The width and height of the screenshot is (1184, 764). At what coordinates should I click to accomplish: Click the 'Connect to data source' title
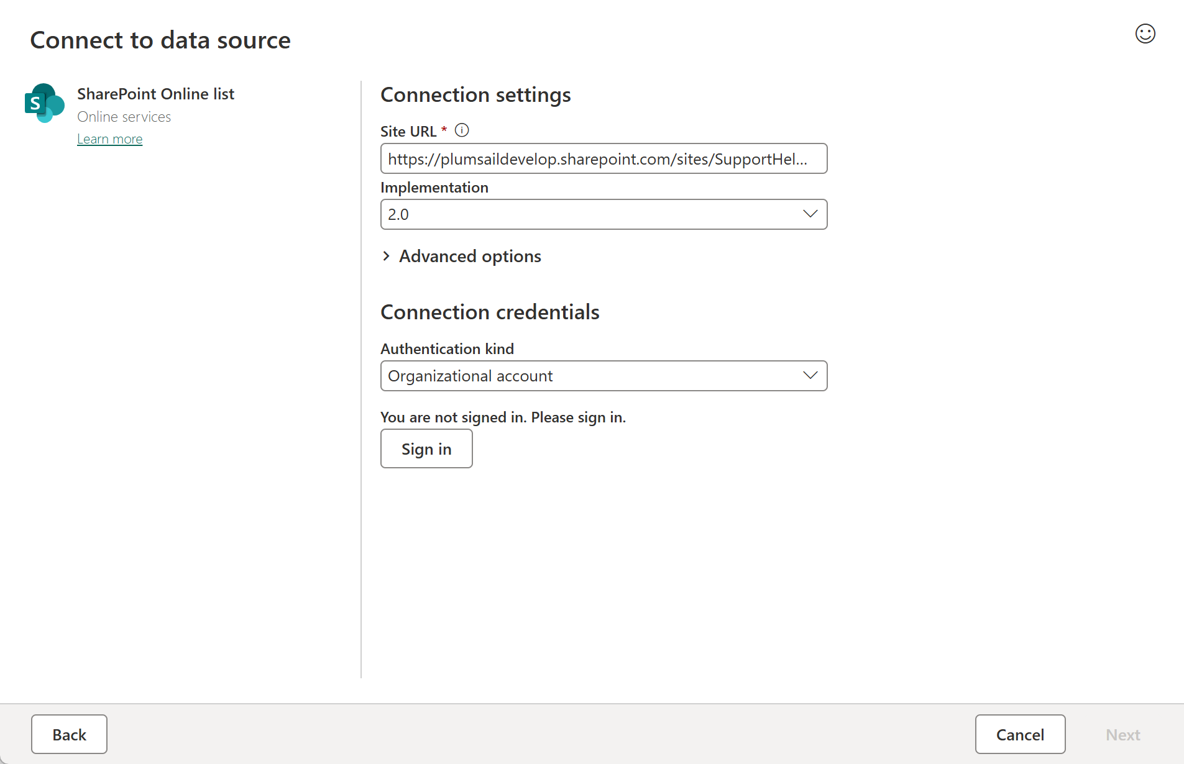coord(160,40)
